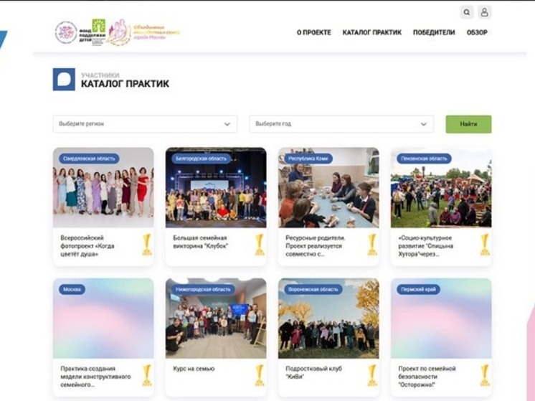Open Большая семейная викторина "Клубок" link
This screenshot has height=401, width=535.
pos(200,242)
